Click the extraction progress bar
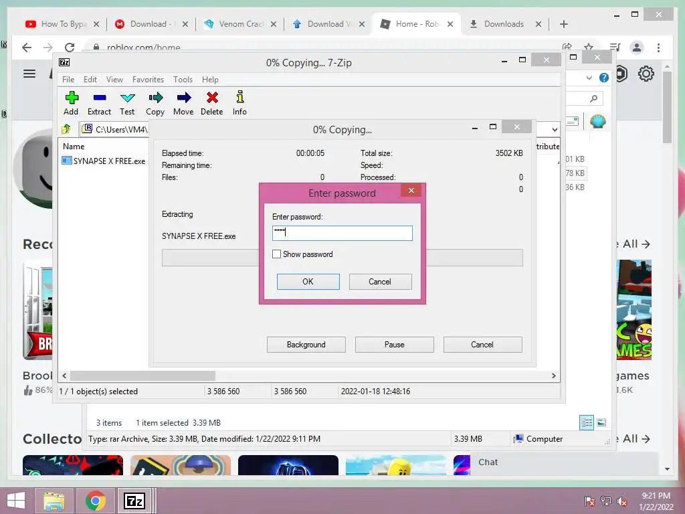Screen dimensions: 685x514 pos(342,258)
